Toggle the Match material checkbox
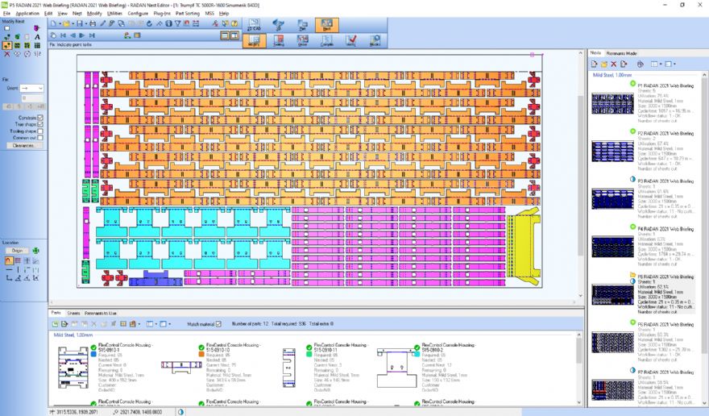This screenshot has width=709, height=416. point(218,324)
